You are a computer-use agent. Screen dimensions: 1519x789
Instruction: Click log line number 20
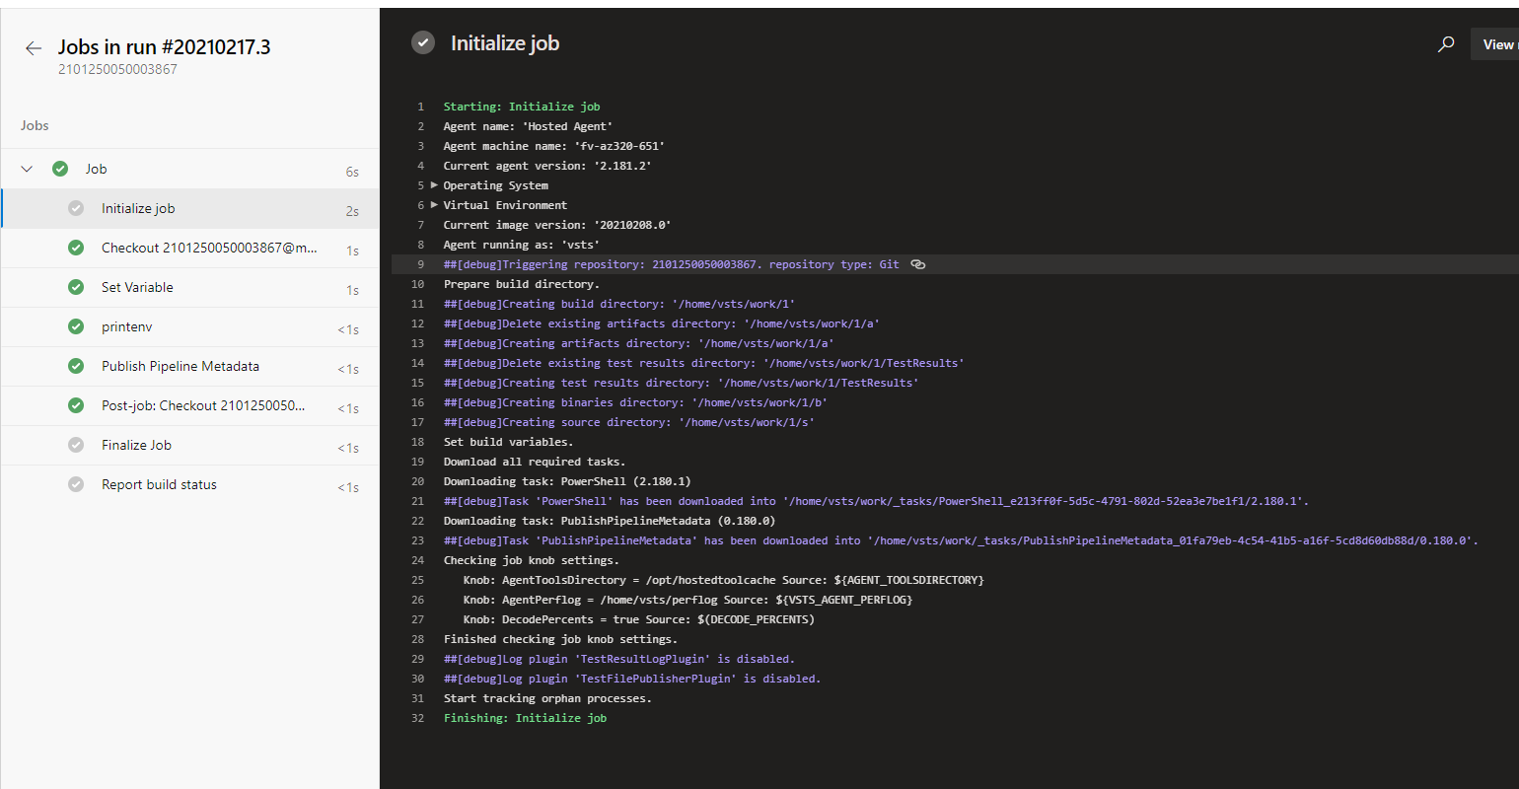[418, 481]
